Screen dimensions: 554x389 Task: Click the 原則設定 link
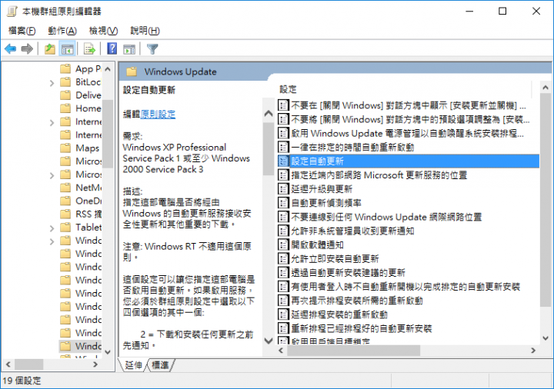[x=158, y=115]
